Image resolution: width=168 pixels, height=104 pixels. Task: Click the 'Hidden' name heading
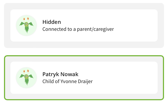(52, 22)
